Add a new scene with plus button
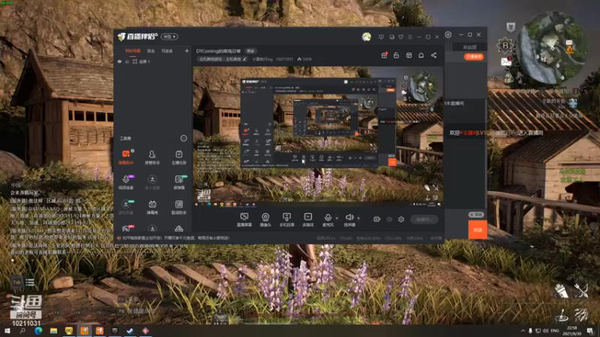Screen dimensions: 600x337 point(187,51)
